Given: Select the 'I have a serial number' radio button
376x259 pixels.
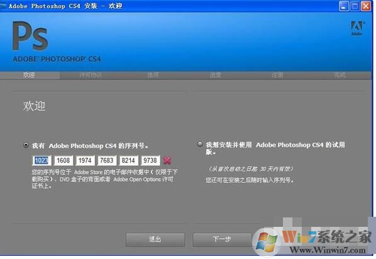Looking at the screenshot, I should coord(26,145).
